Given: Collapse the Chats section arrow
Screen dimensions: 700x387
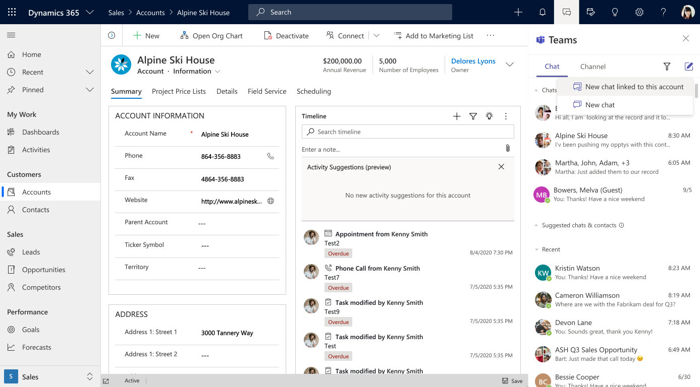Looking at the screenshot, I should (x=536, y=90).
